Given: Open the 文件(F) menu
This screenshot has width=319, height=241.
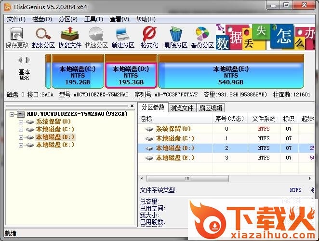Looking at the screenshot, I should tap(16, 19).
